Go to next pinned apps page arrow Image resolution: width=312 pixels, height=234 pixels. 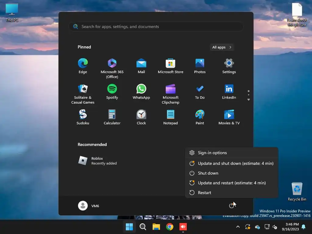click(249, 100)
